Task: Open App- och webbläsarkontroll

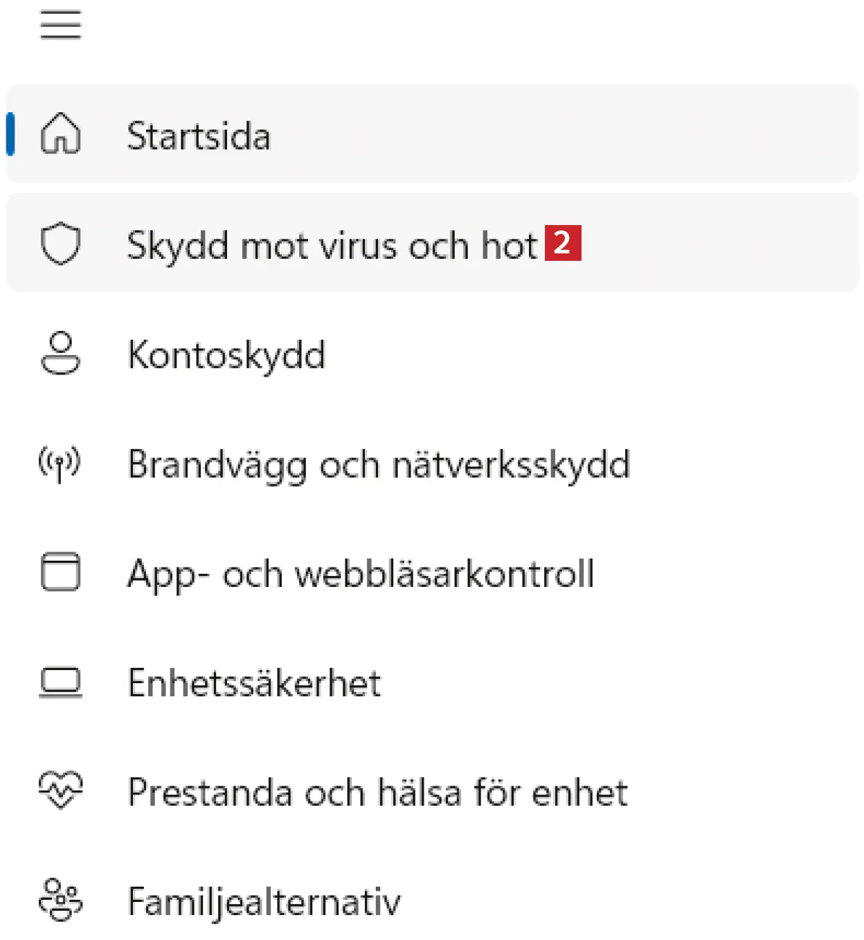Action: [x=361, y=574]
